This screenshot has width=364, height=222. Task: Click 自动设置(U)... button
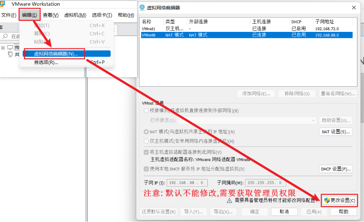pyautogui.click(x=336, y=120)
